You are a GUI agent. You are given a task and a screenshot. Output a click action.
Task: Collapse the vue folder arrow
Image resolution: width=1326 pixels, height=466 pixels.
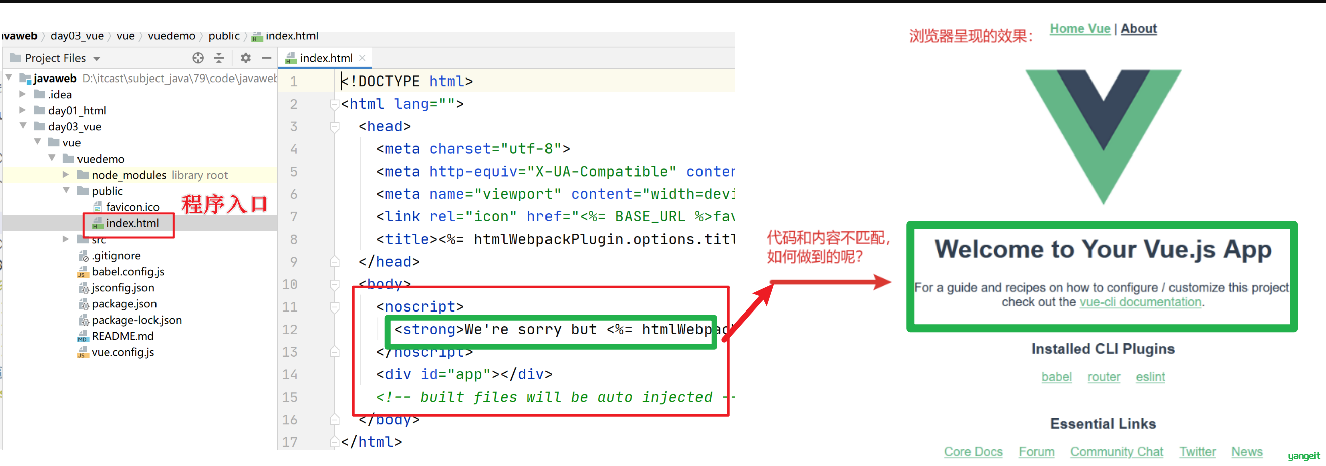coord(38,141)
